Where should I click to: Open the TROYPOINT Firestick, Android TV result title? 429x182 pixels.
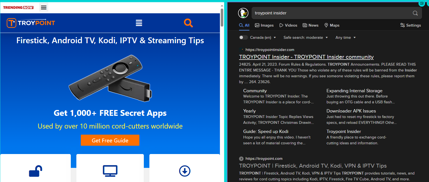click(313, 166)
